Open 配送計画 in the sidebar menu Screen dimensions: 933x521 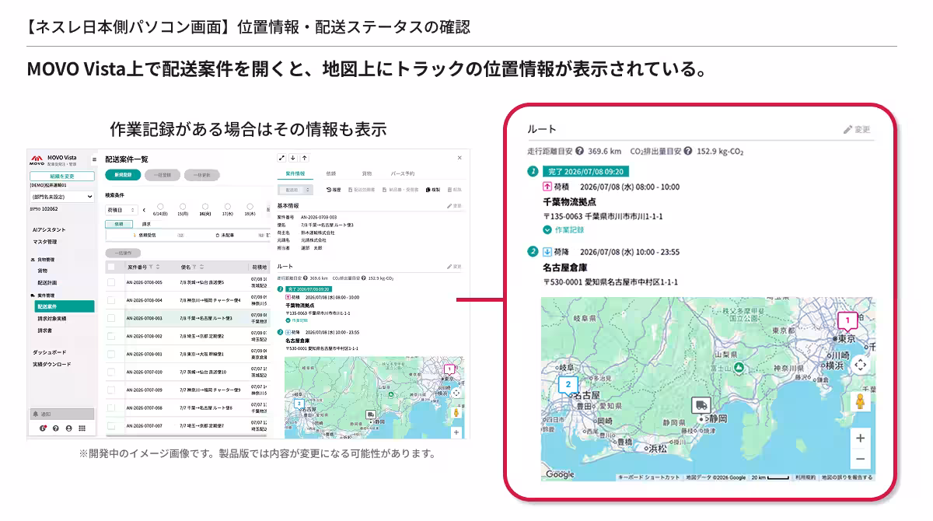click(x=48, y=282)
